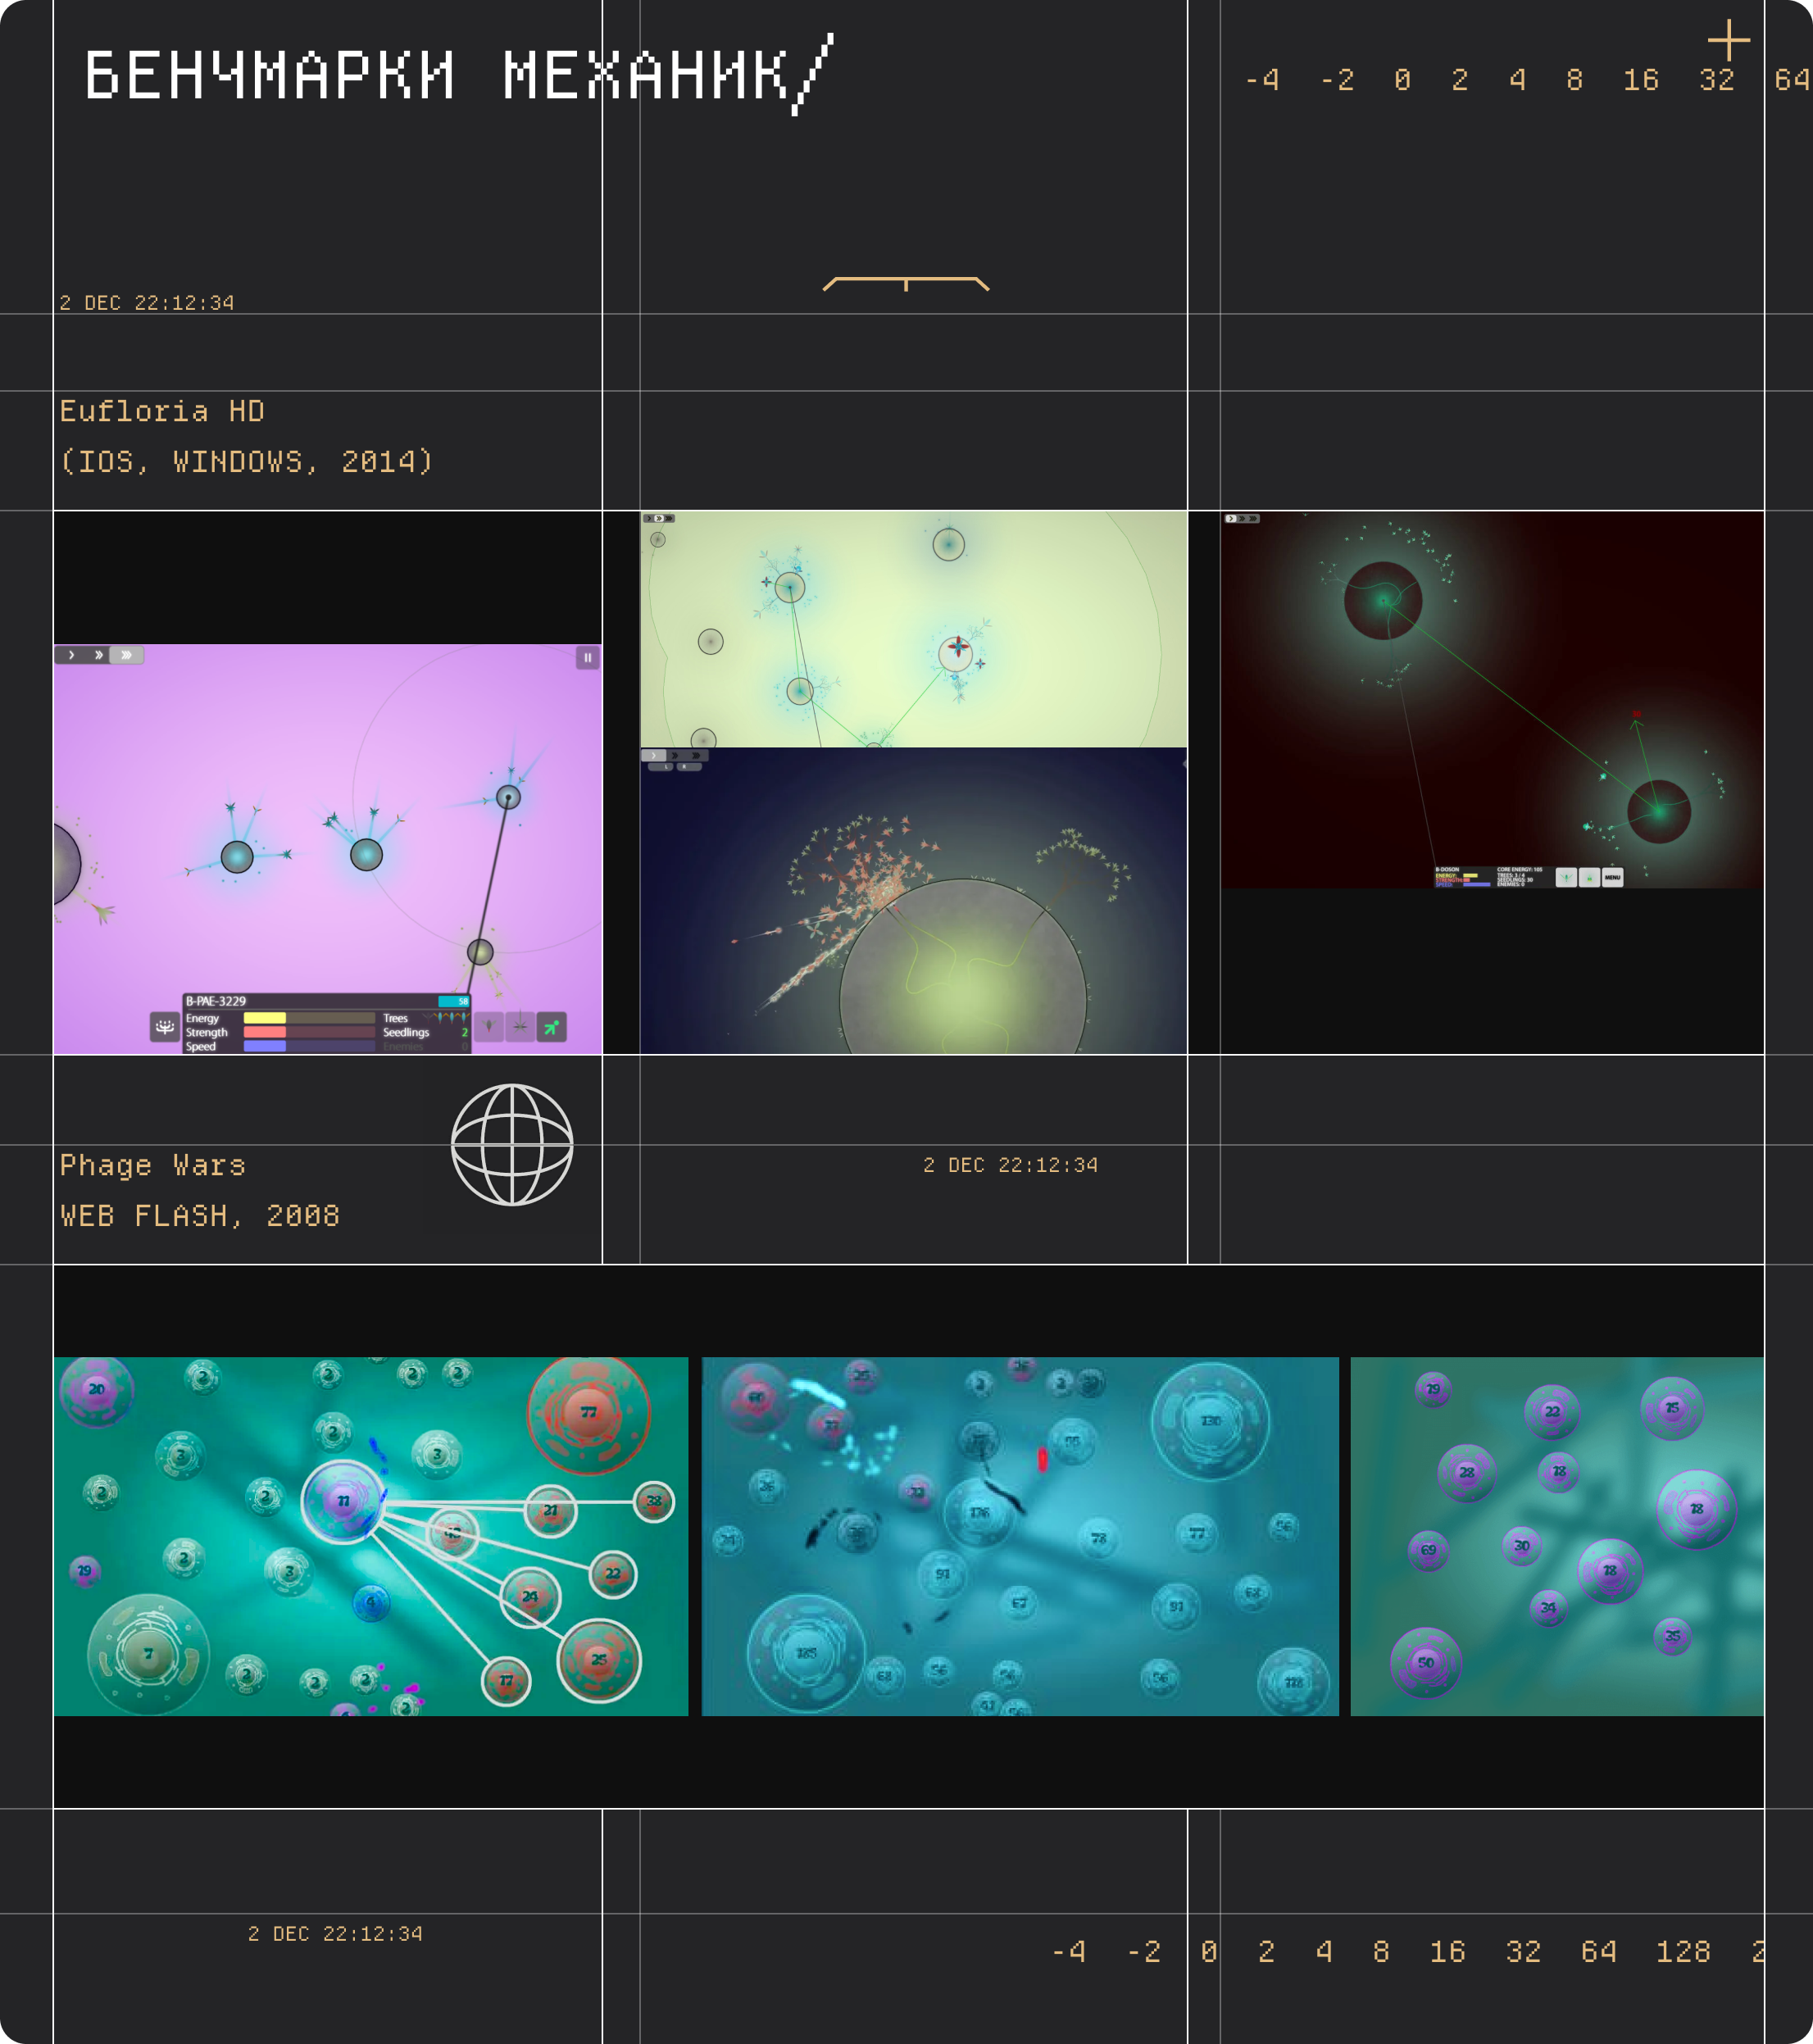Click the B-PAE-3229 asteroid name label
1813x2044 pixels.
216,1001
